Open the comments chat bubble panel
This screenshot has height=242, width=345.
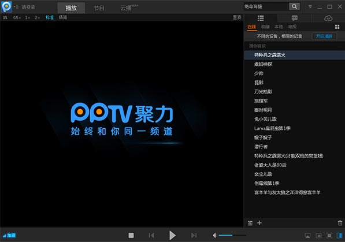click(295, 18)
